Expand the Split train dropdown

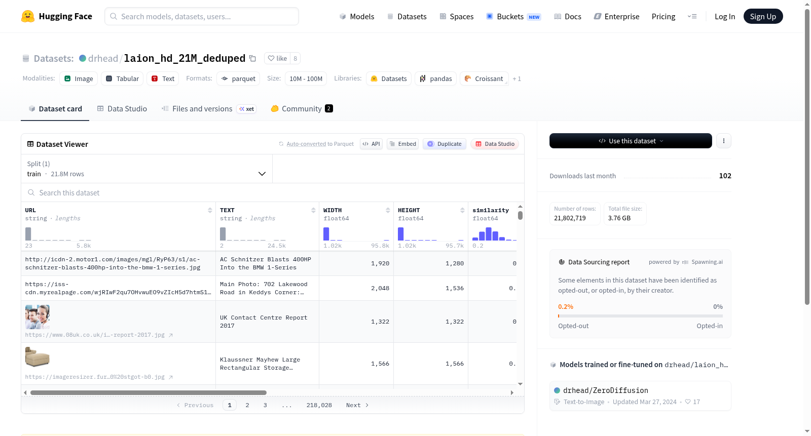pos(146,169)
